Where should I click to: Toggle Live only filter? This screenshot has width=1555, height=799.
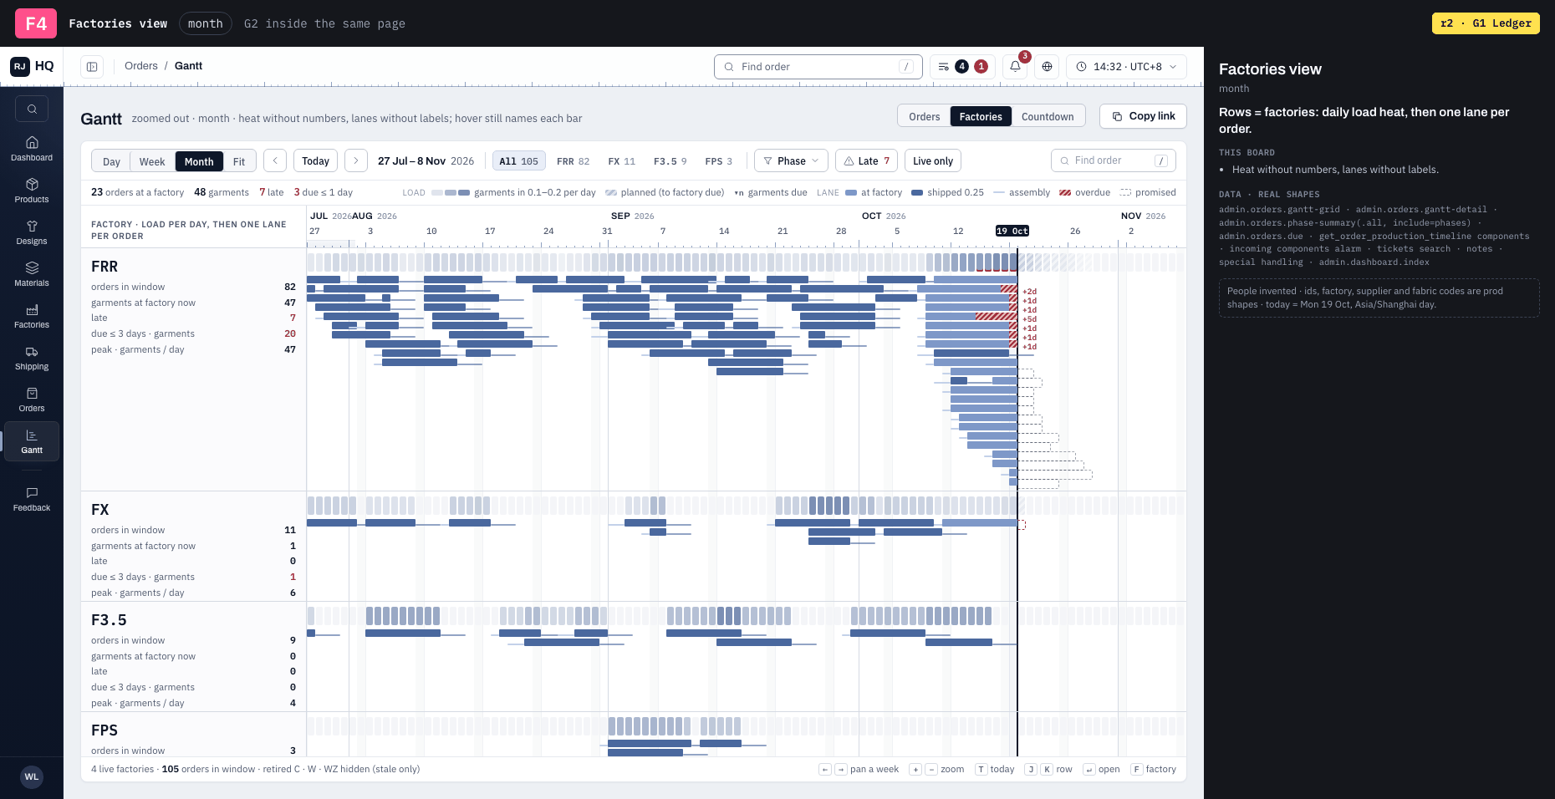click(933, 160)
